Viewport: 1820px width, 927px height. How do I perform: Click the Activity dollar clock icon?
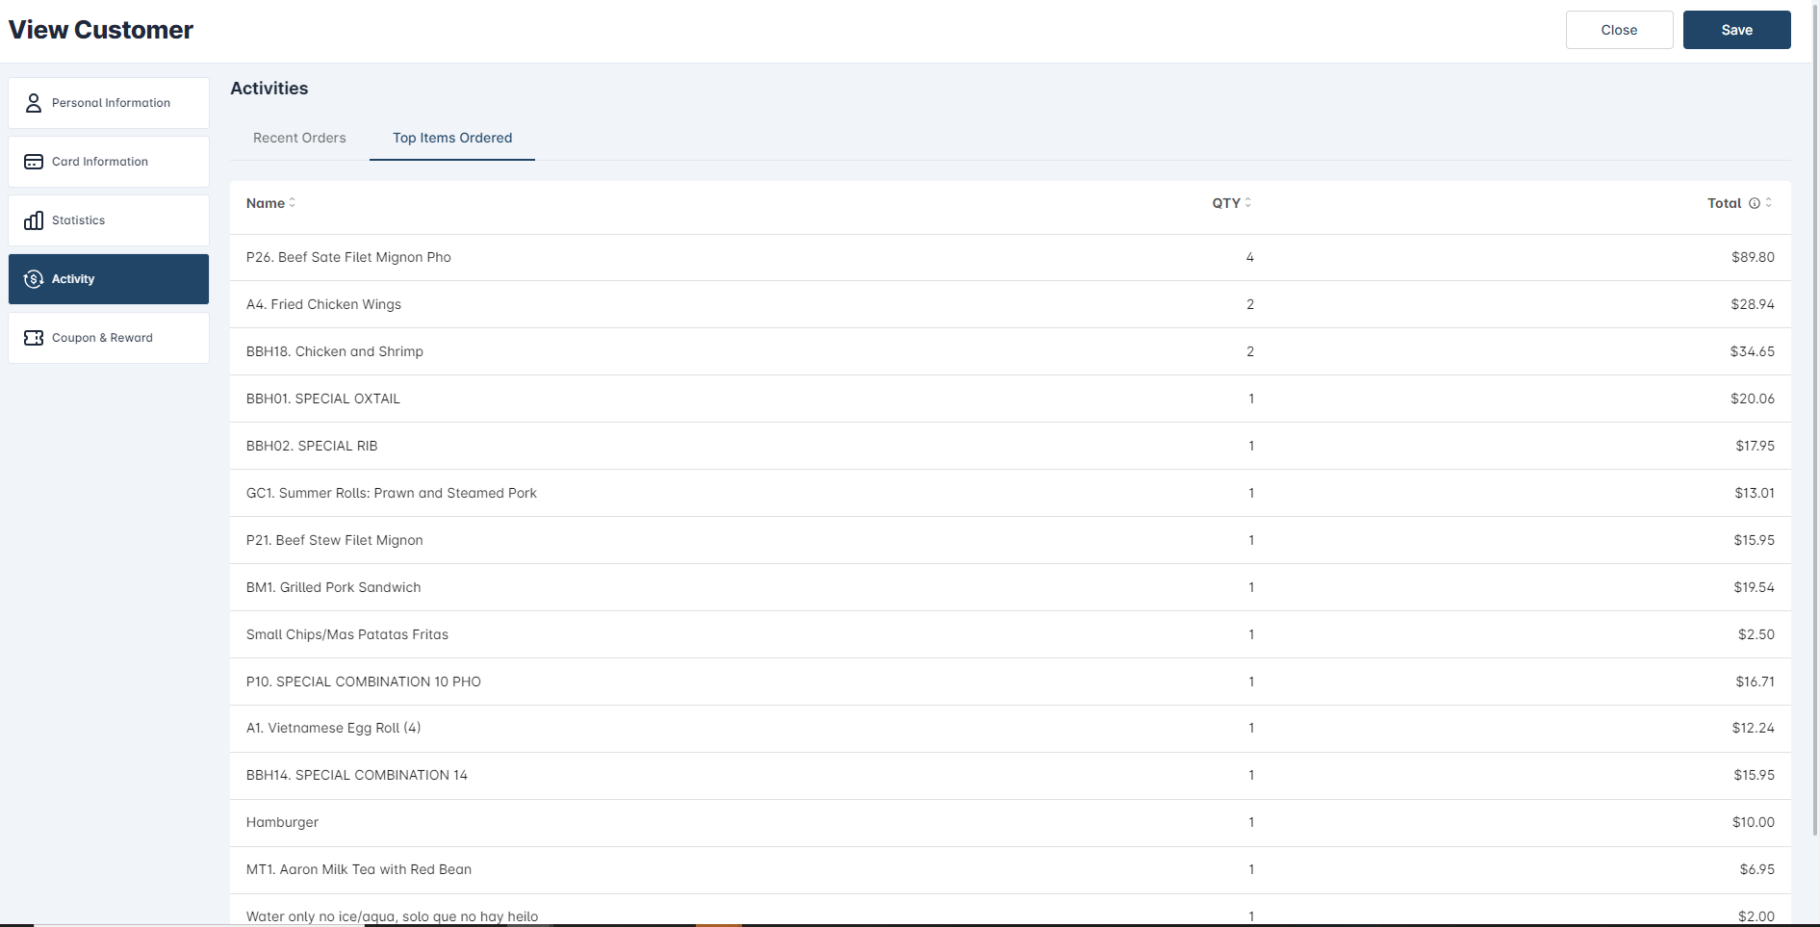click(x=34, y=279)
